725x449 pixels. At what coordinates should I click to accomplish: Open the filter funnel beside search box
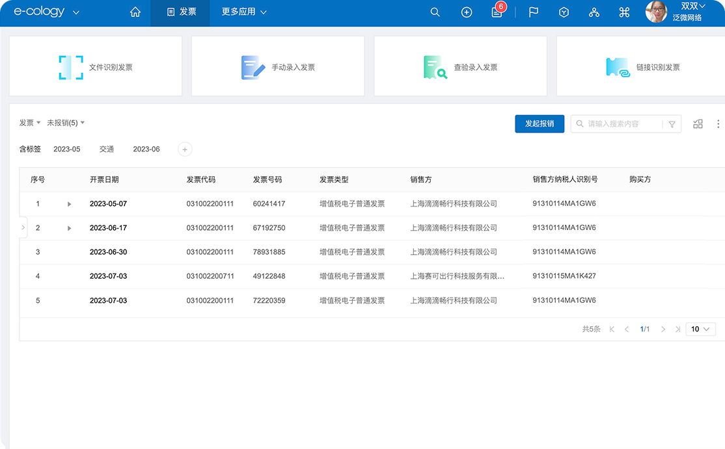pyautogui.click(x=672, y=123)
